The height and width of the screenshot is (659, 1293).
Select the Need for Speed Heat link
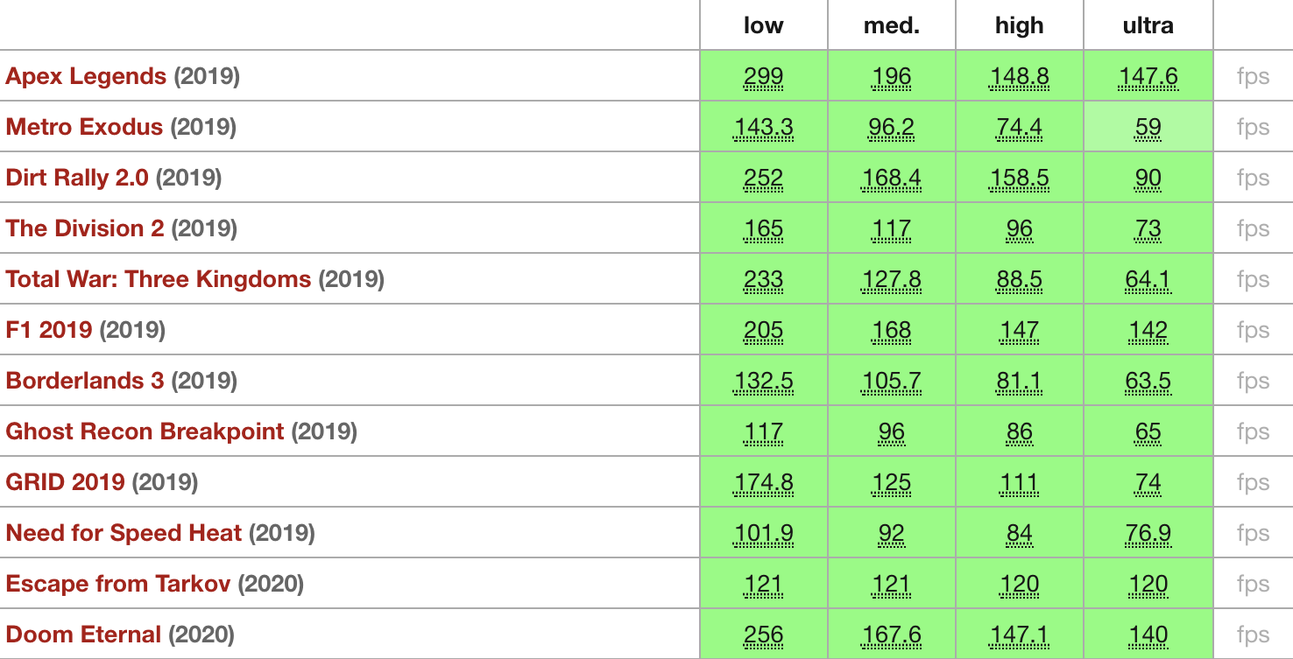click(124, 533)
